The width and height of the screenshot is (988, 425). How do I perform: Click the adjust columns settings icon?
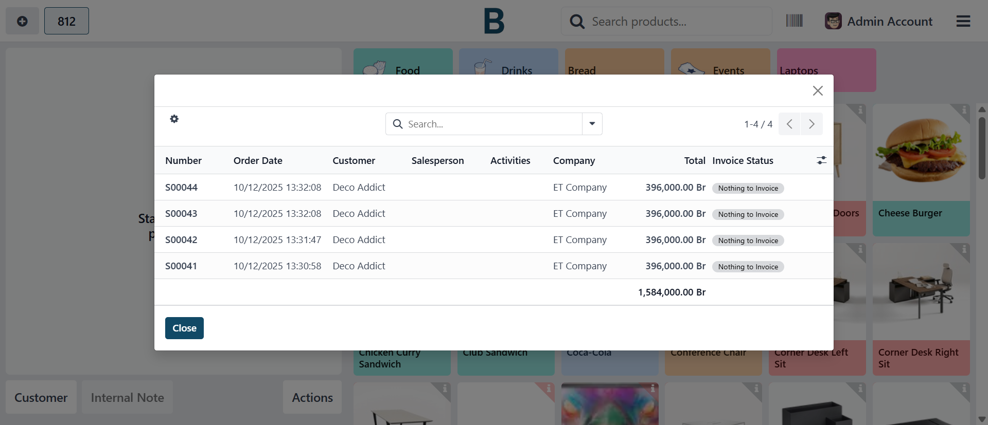(821, 160)
